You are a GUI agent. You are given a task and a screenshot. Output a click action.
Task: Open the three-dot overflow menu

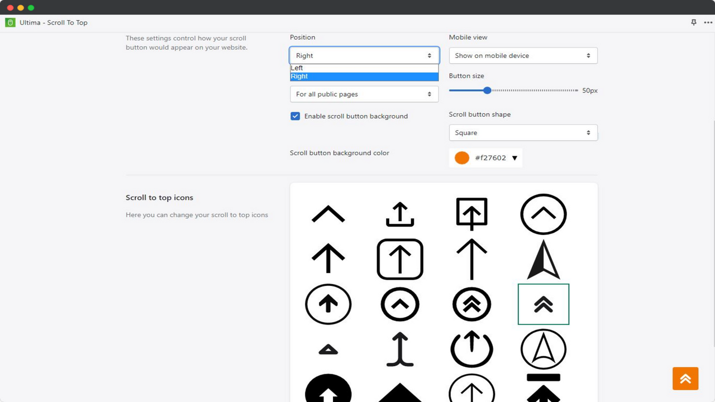[708, 22]
